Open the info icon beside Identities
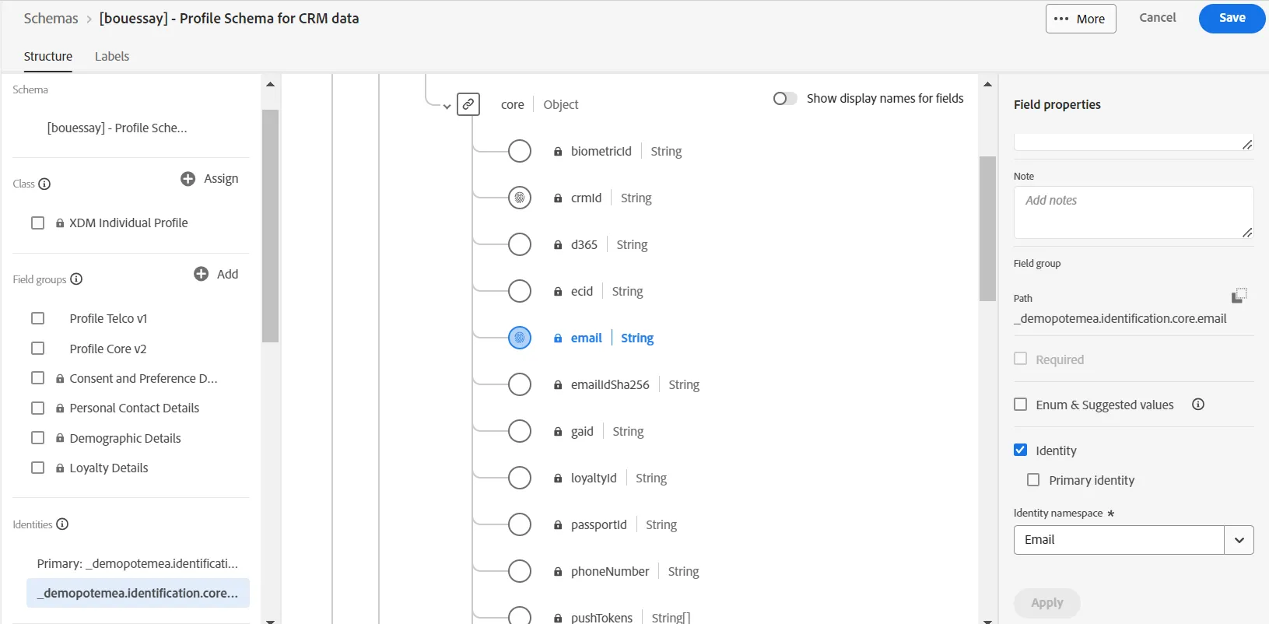This screenshot has width=1269, height=624. (62, 524)
